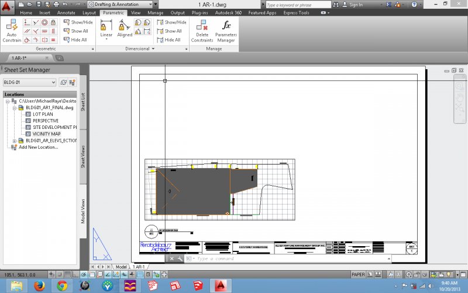468x293 pixels.
Task: Toggle PAPER space button in status bar
Action: pos(358,274)
